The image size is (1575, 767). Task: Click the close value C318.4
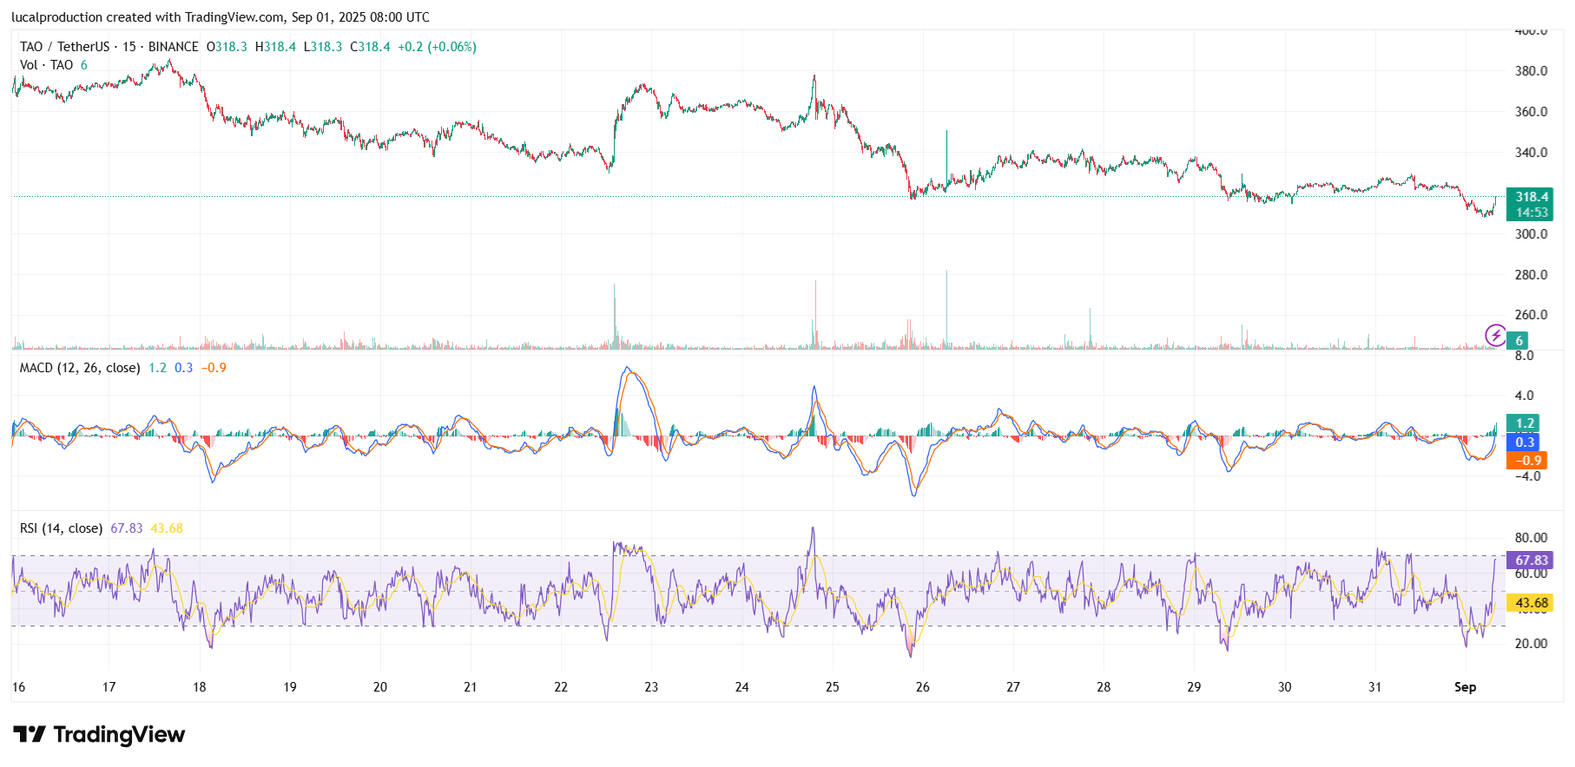pyautogui.click(x=370, y=47)
